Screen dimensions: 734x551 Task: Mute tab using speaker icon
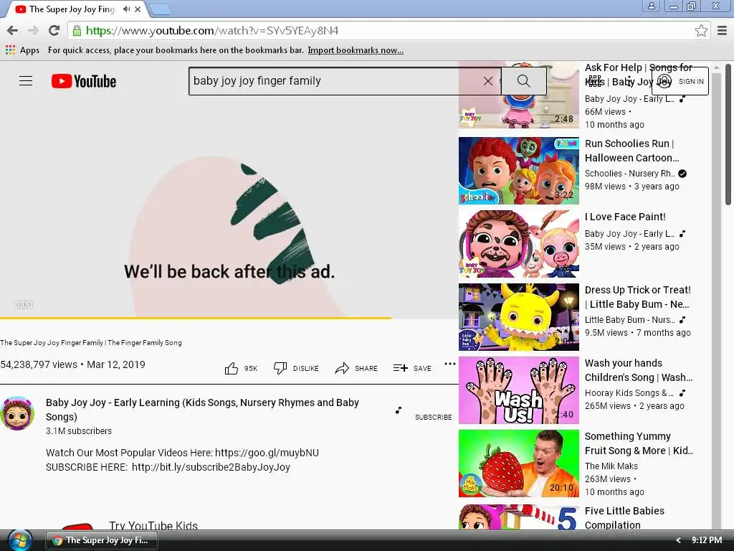126,9
